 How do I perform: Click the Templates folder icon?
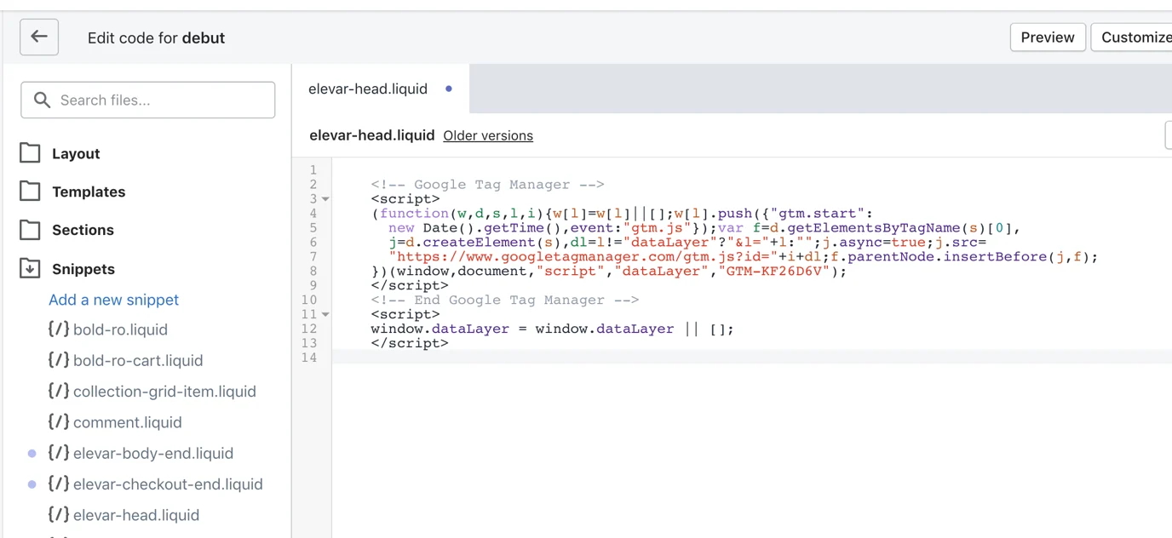(30, 192)
